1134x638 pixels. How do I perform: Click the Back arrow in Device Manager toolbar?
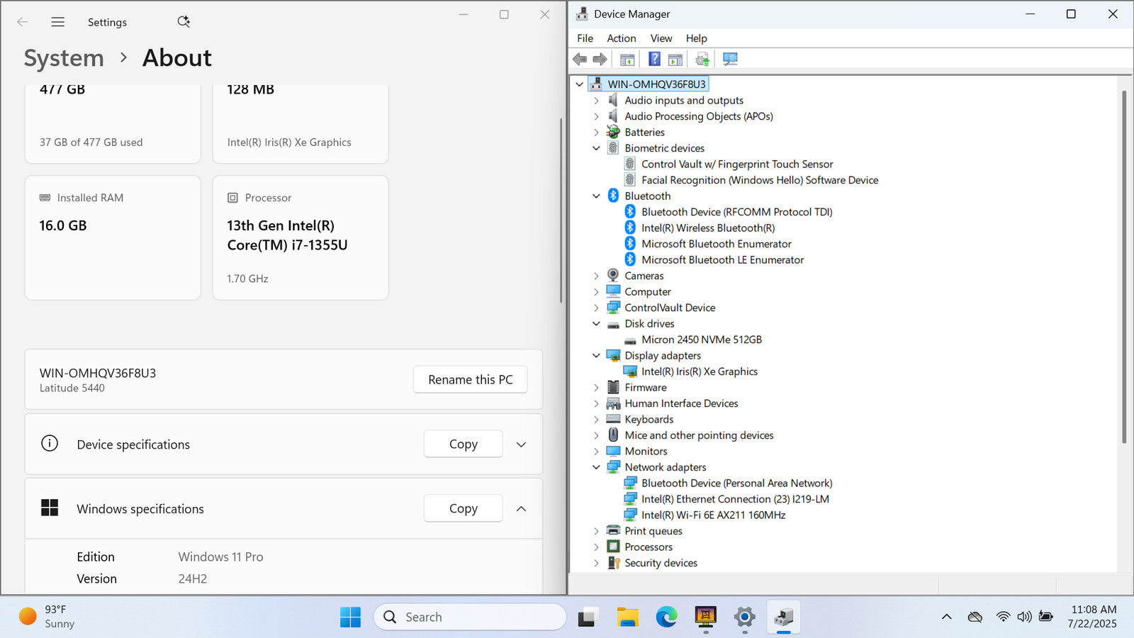pyautogui.click(x=580, y=59)
